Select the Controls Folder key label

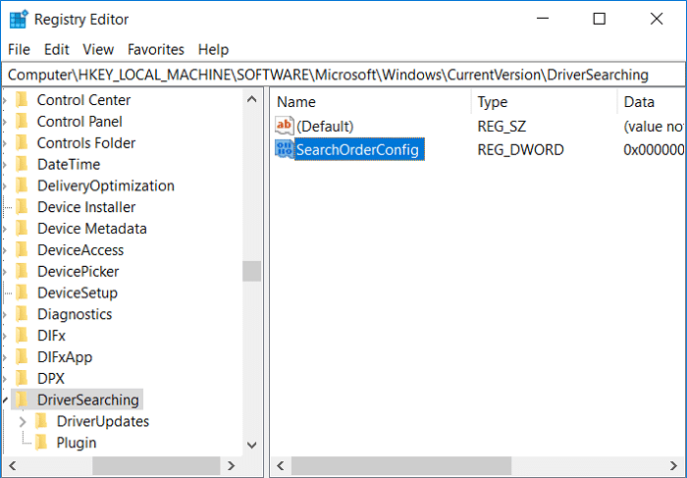(x=86, y=143)
